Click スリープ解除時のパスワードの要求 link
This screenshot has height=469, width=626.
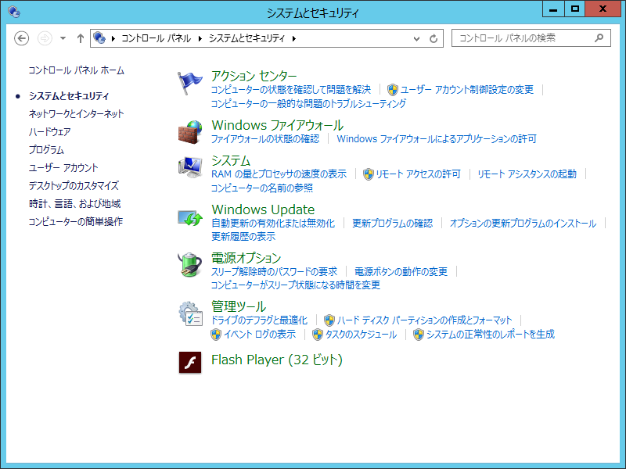(x=274, y=272)
